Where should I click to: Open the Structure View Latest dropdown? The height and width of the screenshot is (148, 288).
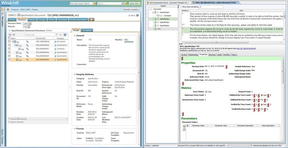click(27, 23)
